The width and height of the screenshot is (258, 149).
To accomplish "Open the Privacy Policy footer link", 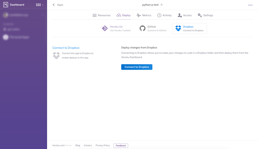I will tap(103, 145).
